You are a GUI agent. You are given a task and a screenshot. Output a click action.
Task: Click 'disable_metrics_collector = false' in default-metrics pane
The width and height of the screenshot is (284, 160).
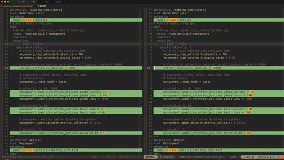tap(60, 123)
